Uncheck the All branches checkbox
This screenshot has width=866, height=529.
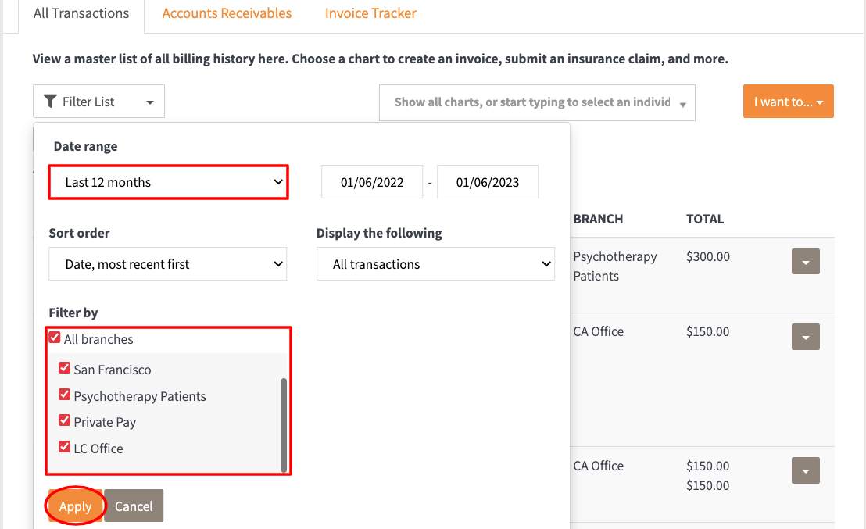pos(55,338)
